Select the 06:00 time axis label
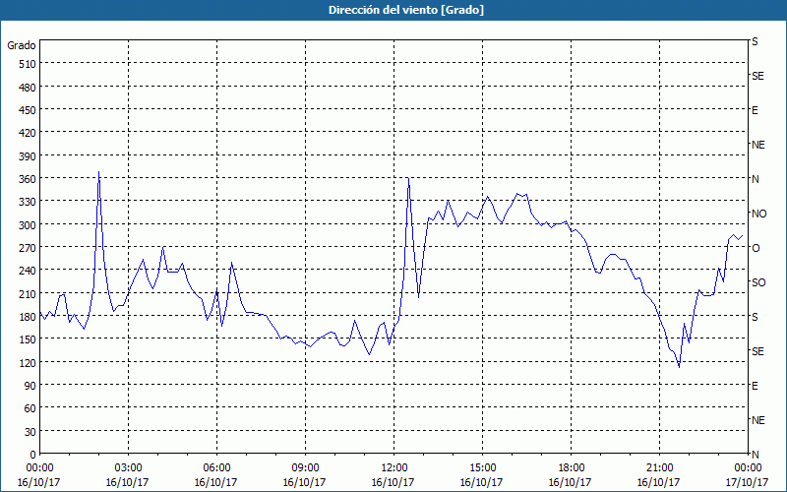The image size is (787, 492). (x=216, y=468)
